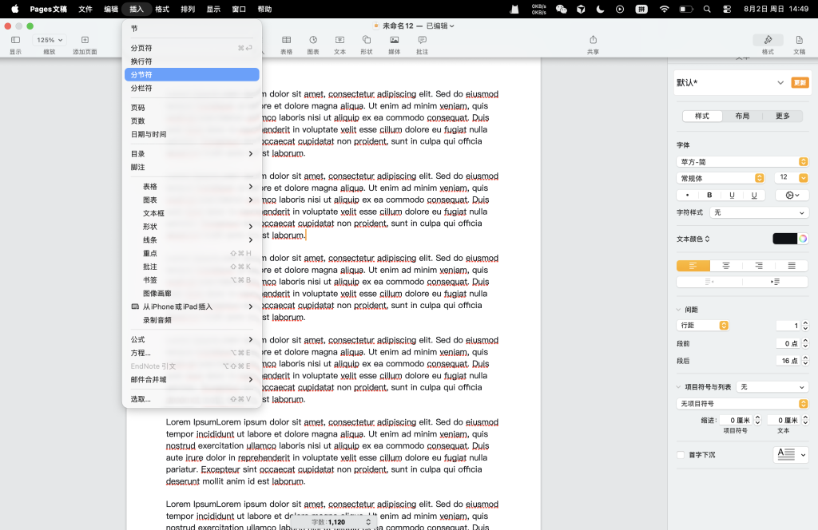Image resolution: width=818 pixels, height=530 pixels.
Task: Choose 页码 page number menu item
Action: pyautogui.click(x=192, y=107)
